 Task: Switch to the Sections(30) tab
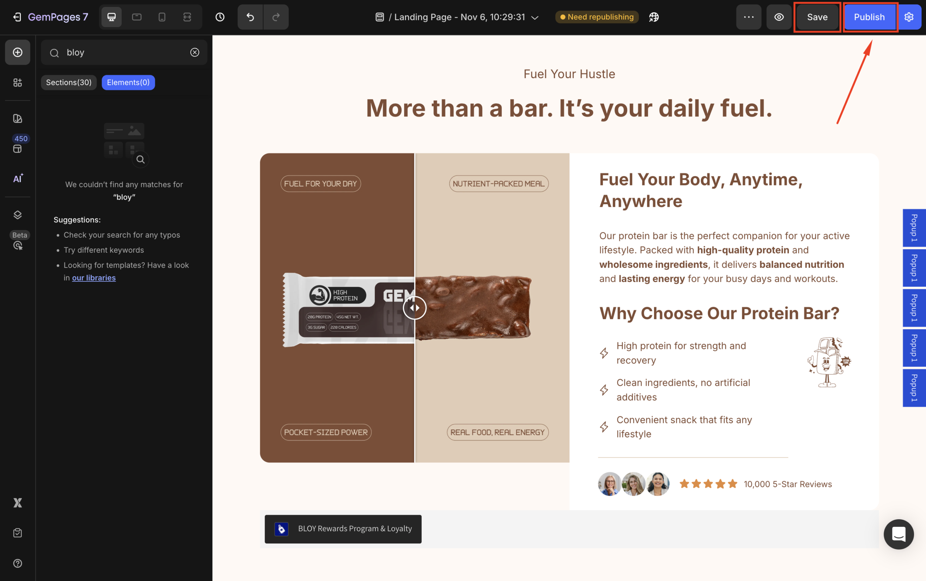pos(68,82)
